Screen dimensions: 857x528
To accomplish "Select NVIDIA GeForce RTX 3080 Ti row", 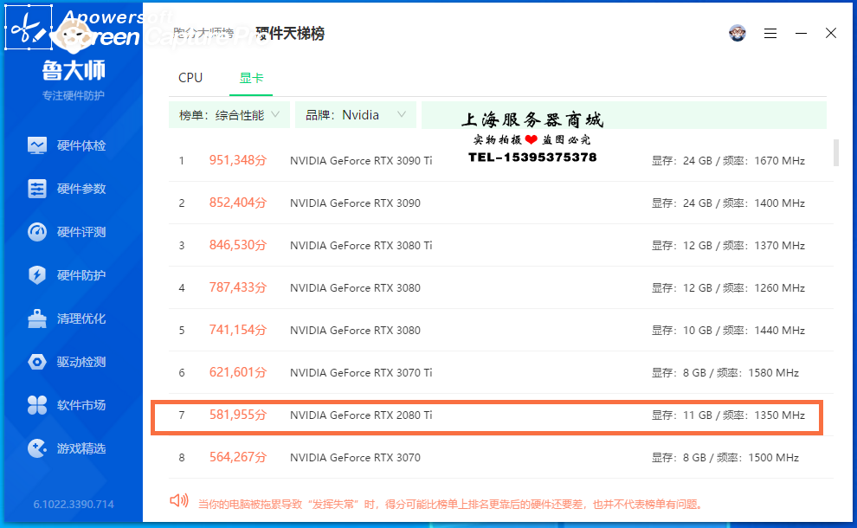I will [x=500, y=246].
